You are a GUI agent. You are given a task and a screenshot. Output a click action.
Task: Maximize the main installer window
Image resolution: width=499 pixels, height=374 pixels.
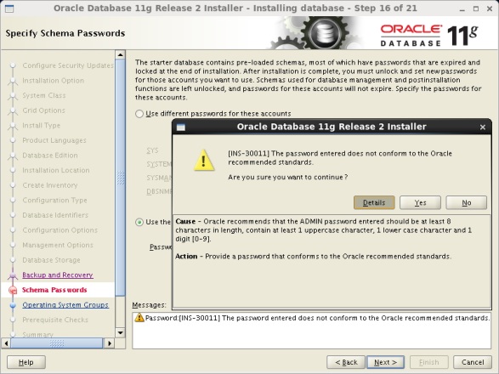pos(476,8)
